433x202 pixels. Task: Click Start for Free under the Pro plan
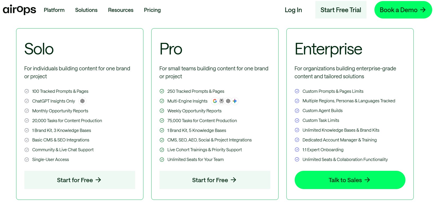(x=215, y=180)
